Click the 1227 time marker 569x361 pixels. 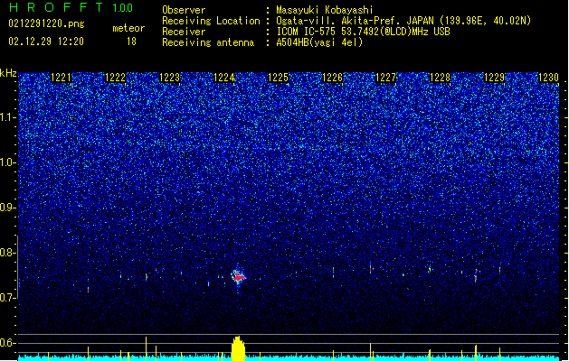[385, 78]
